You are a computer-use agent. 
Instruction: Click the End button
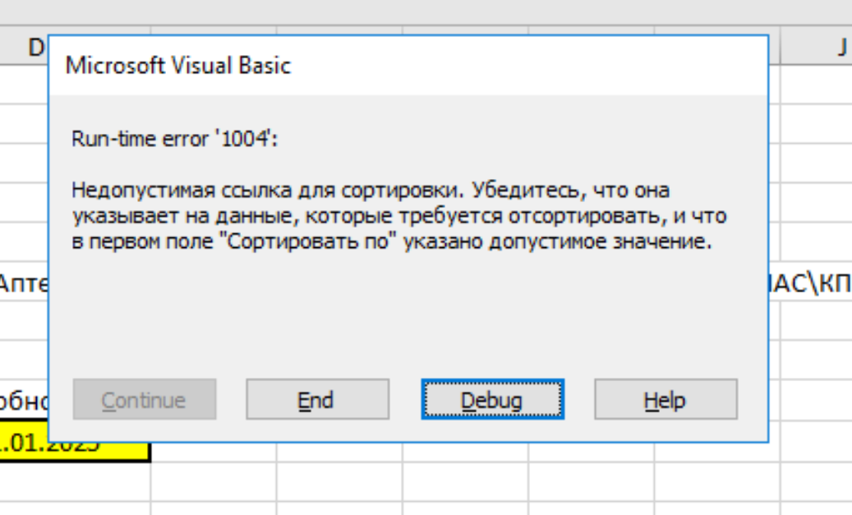click(315, 400)
